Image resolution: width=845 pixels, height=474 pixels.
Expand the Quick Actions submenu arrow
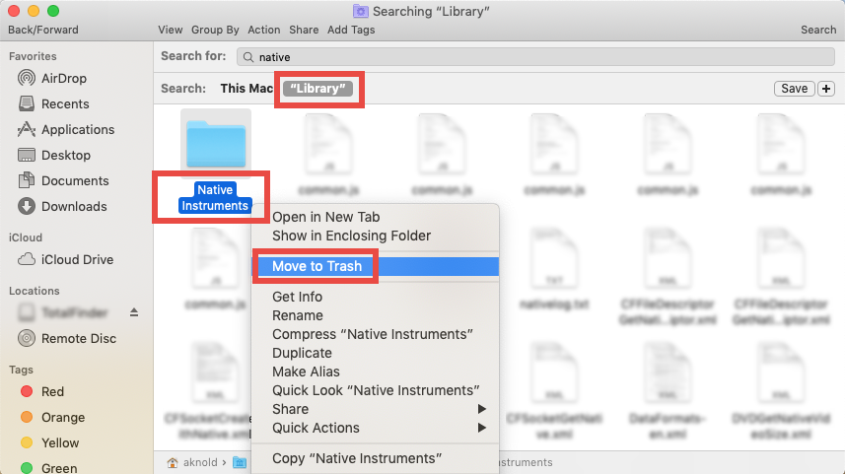click(x=482, y=429)
